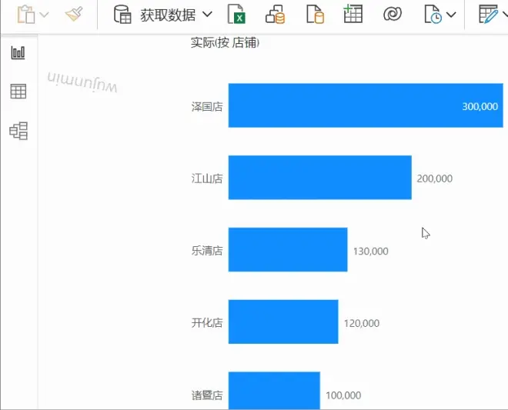The height and width of the screenshot is (410, 508).
Task: Select the 泽国店 bar
Action: (x=366, y=105)
